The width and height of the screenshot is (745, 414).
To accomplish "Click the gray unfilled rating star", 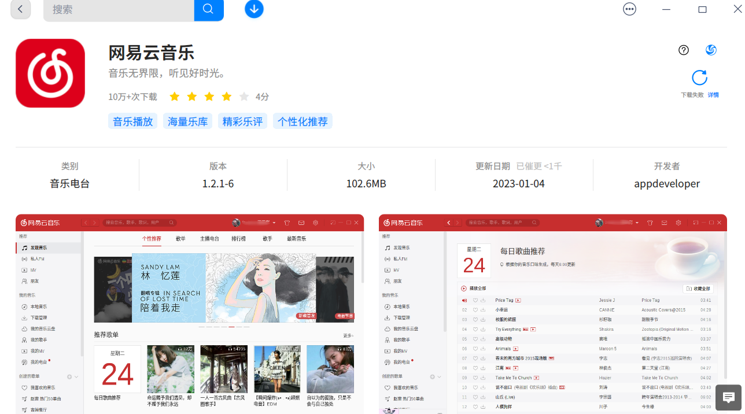I will (244, 97).
